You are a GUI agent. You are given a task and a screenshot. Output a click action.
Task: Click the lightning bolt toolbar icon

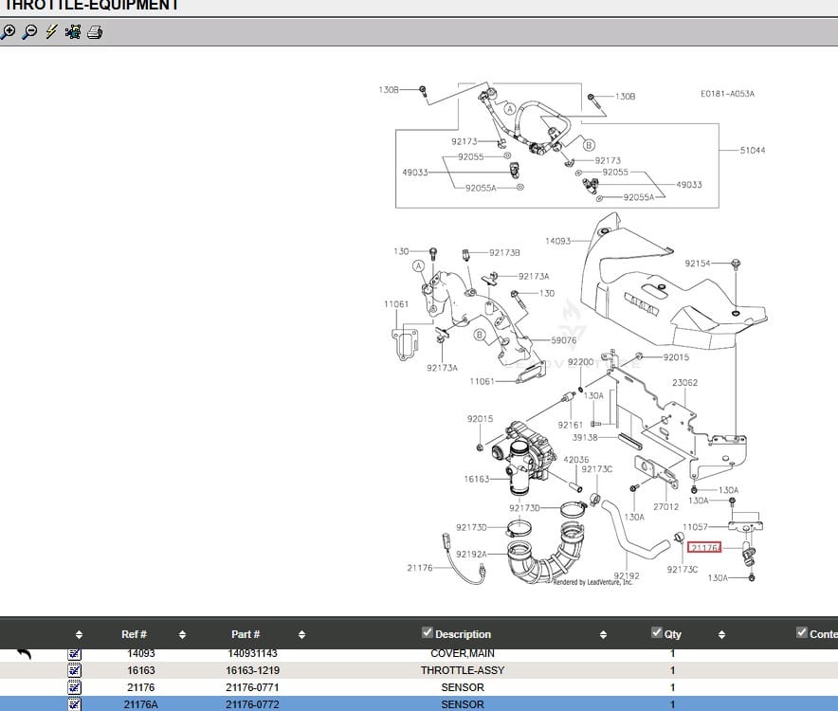51,32
